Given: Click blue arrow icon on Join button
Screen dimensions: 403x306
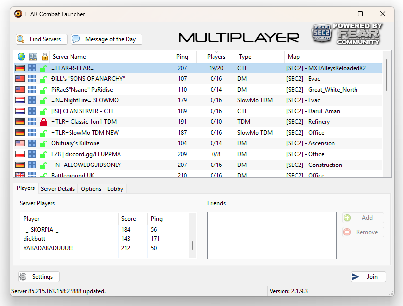Looking at the screenshot, I should coord(356,276).
